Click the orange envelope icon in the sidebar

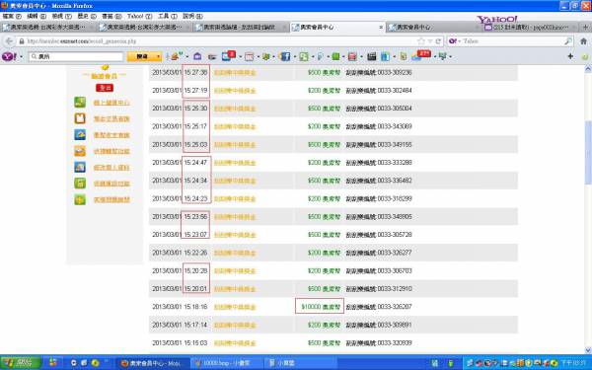(80, 151)
